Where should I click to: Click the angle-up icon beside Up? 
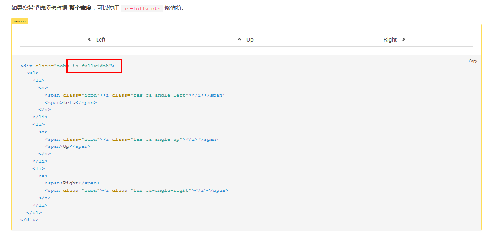[x=239, y=39]
